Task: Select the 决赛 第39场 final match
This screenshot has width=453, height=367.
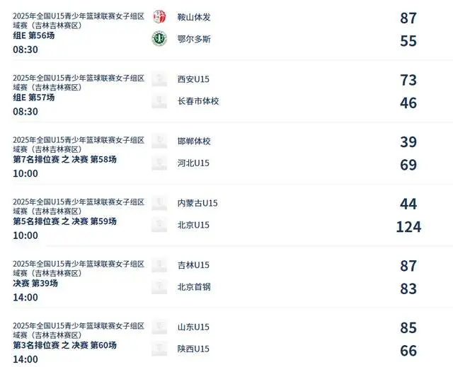Action: (x=35, y=283)
